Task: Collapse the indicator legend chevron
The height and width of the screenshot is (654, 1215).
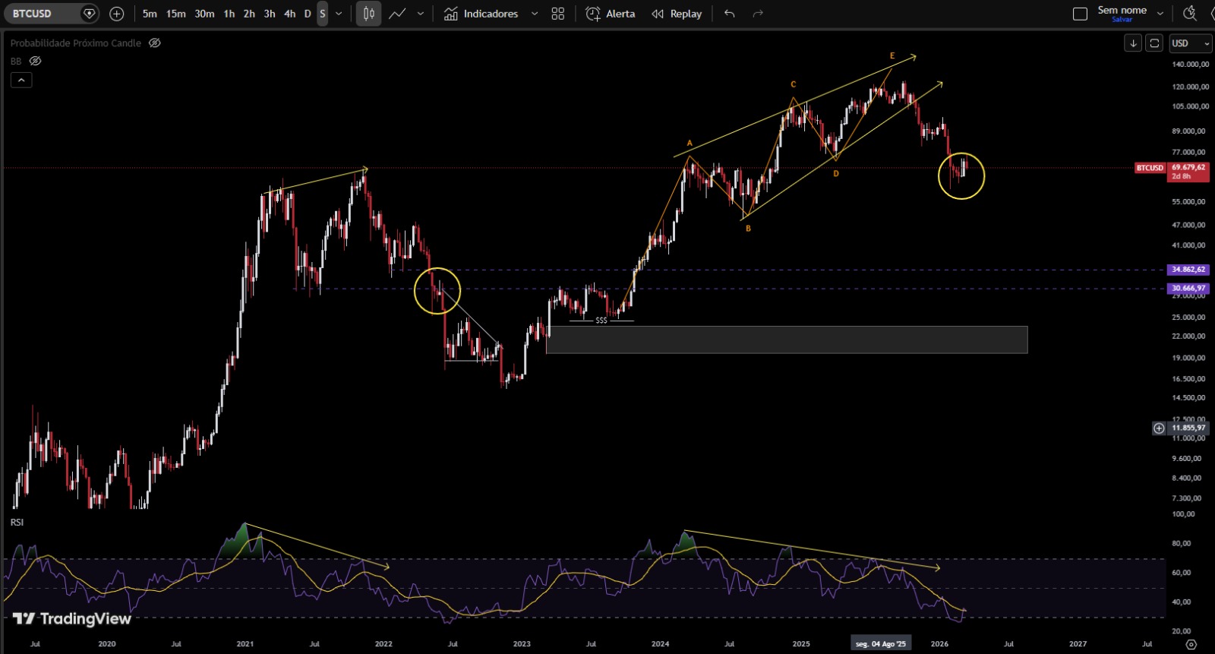Action: pyautogui.click(x=21, y=80)
